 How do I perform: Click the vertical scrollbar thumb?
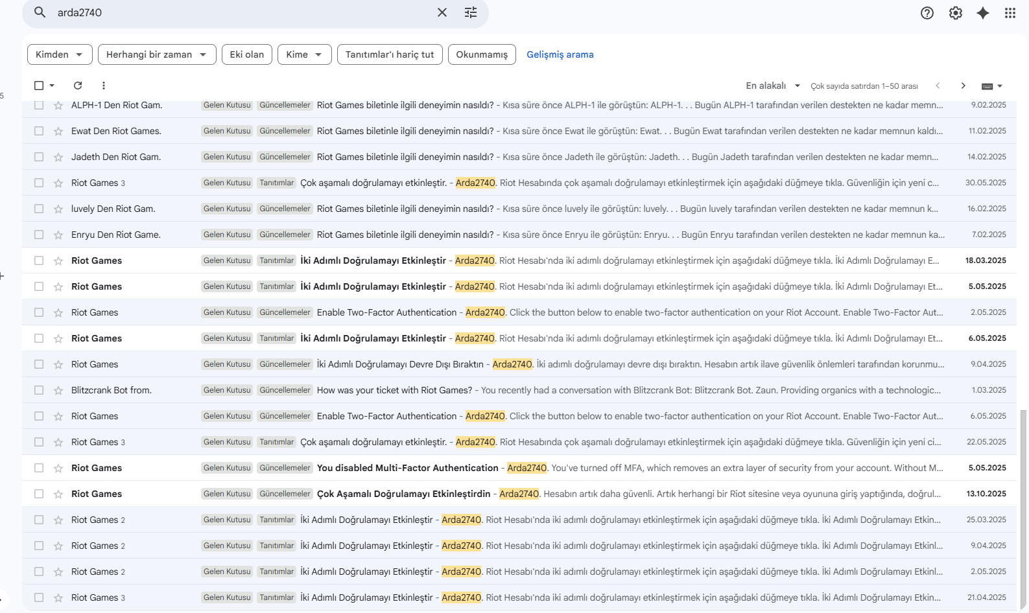click(x=1023, y=510)
